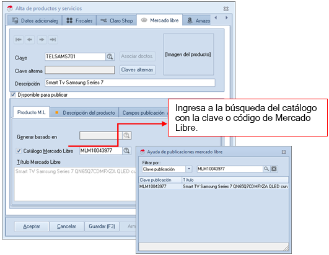Toggle Catálogo Mercado Libre checkbox
Image resolution: width=329 pixels, height=255 pixels.
tap(19, 151)
